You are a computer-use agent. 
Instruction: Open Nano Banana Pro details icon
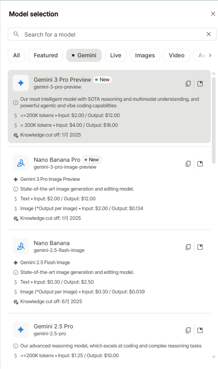200,163
